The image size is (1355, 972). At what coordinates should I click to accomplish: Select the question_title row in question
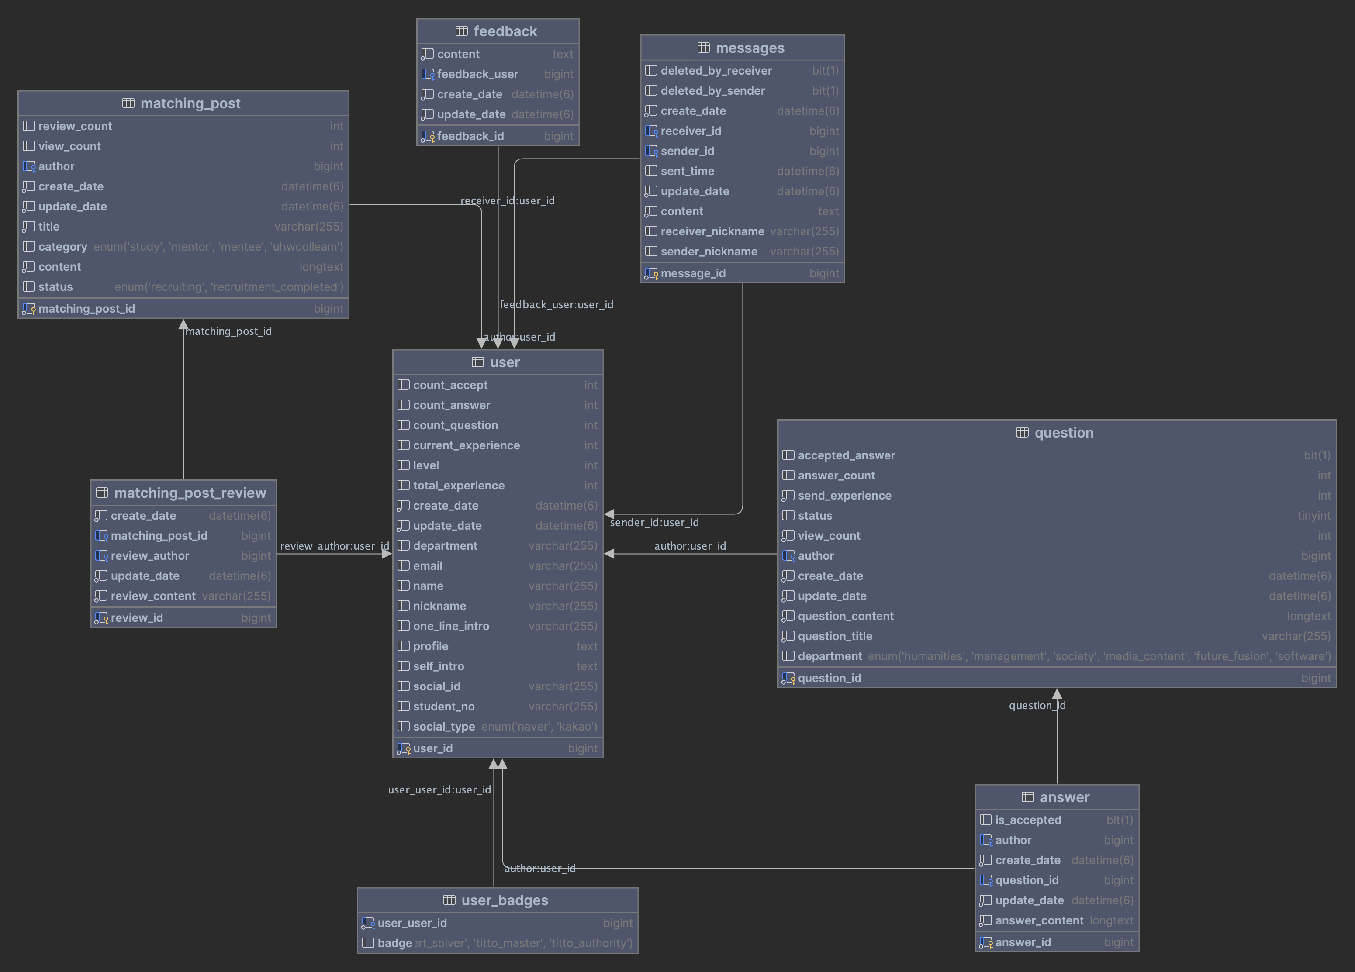tap(1057, 637)
